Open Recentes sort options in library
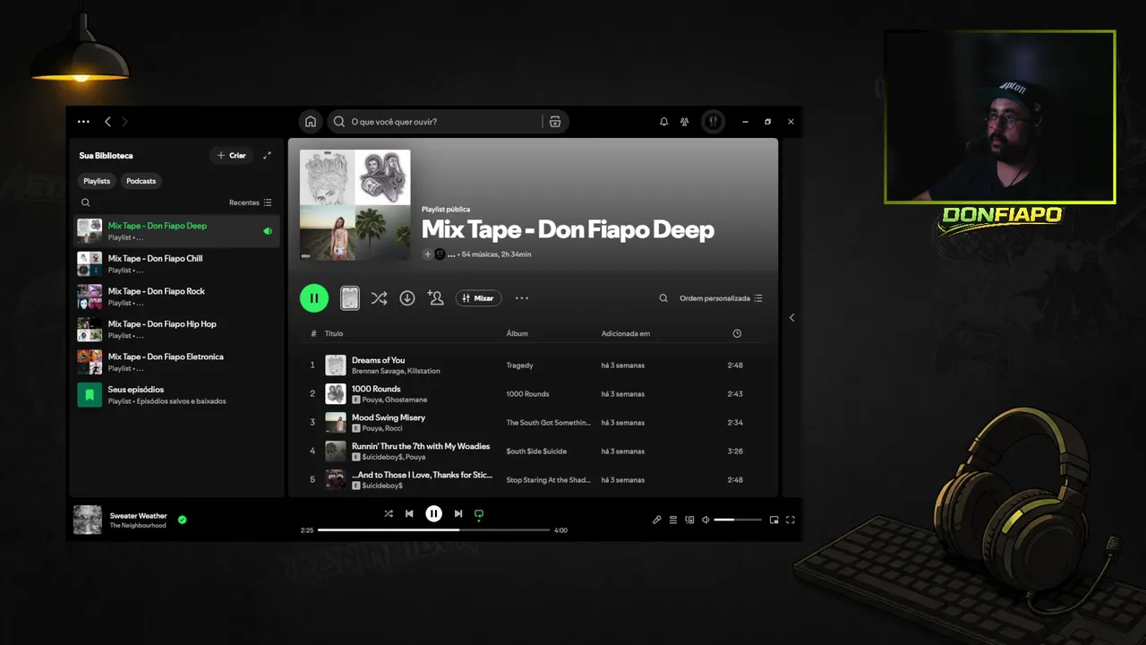The image size is (1146, 645). click(x=251, y=202)
